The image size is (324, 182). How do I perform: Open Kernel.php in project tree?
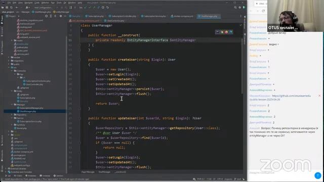20,128
